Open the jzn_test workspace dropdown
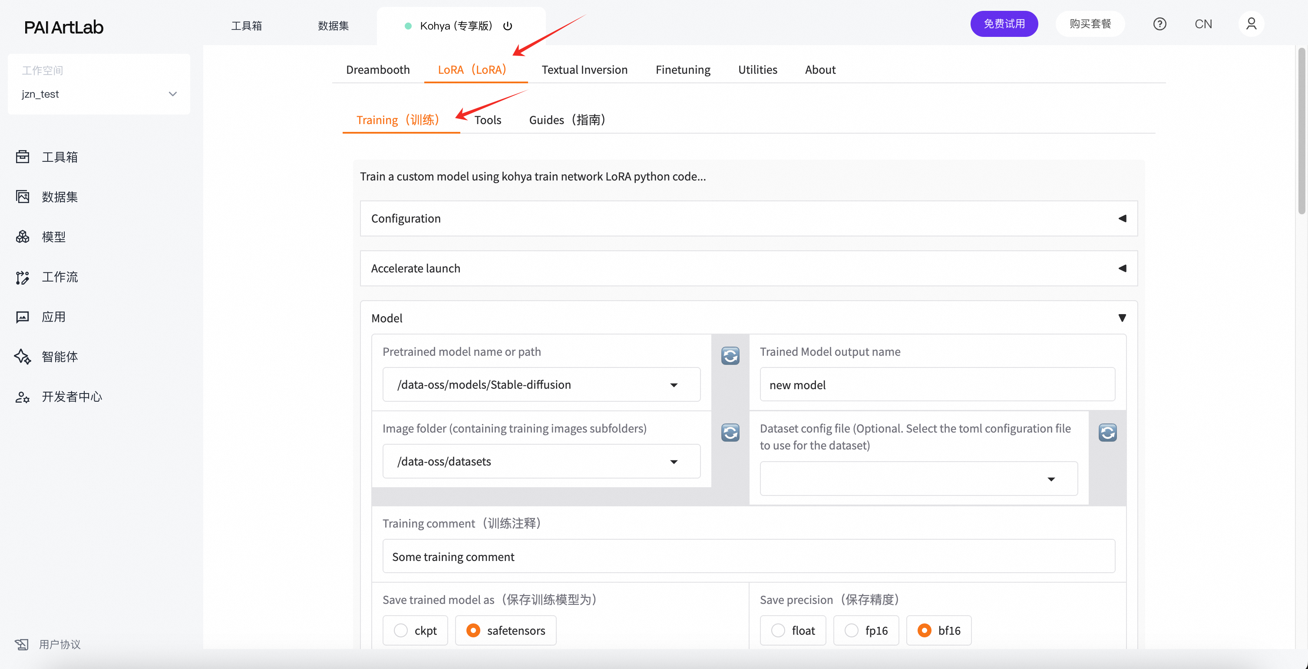 pos(99,94)
